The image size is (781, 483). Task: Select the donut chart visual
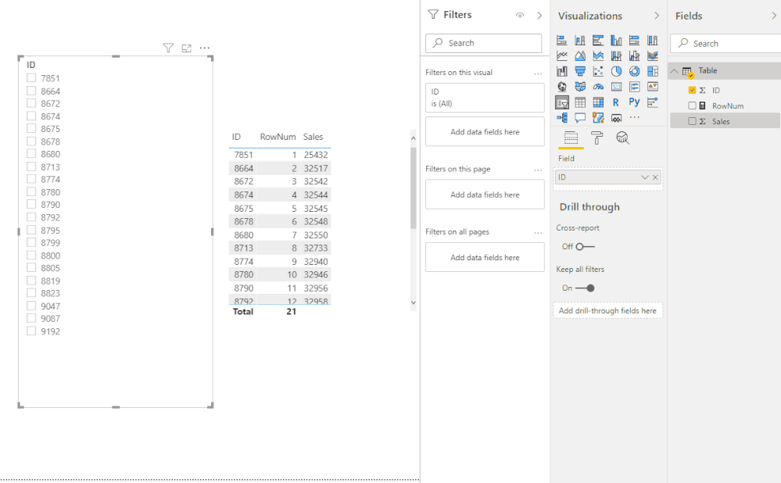click(634, 71)
